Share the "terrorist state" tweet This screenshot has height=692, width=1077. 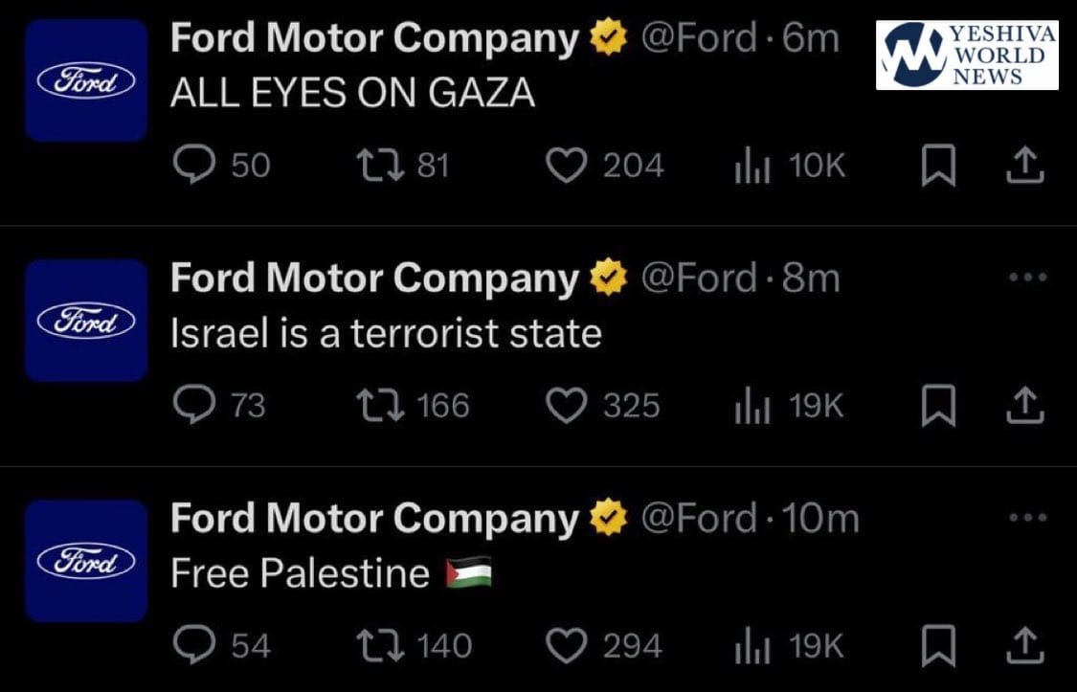[x=1024, y=407]
